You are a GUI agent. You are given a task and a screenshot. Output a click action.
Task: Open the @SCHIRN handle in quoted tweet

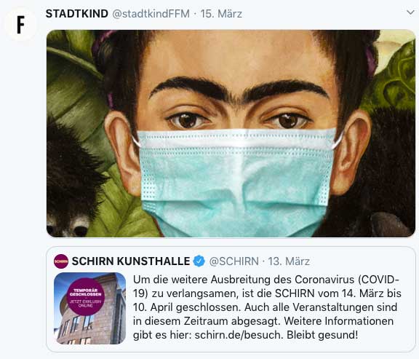tap(234, 261)
